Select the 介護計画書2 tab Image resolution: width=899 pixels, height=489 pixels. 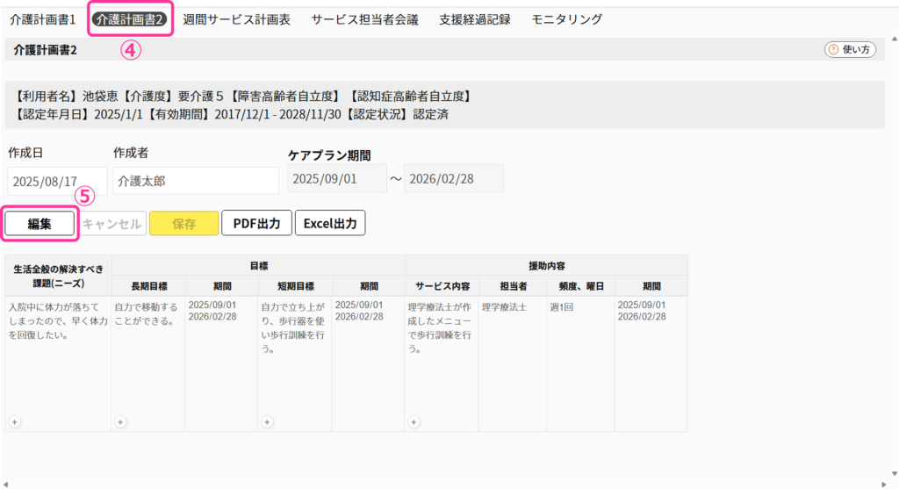[131, 19]
